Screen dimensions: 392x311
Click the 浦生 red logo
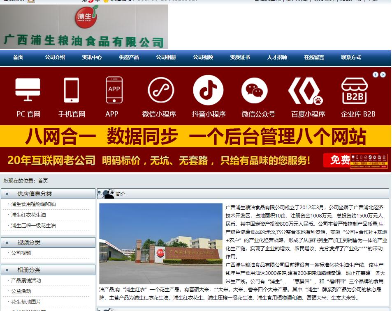point(86,17)
